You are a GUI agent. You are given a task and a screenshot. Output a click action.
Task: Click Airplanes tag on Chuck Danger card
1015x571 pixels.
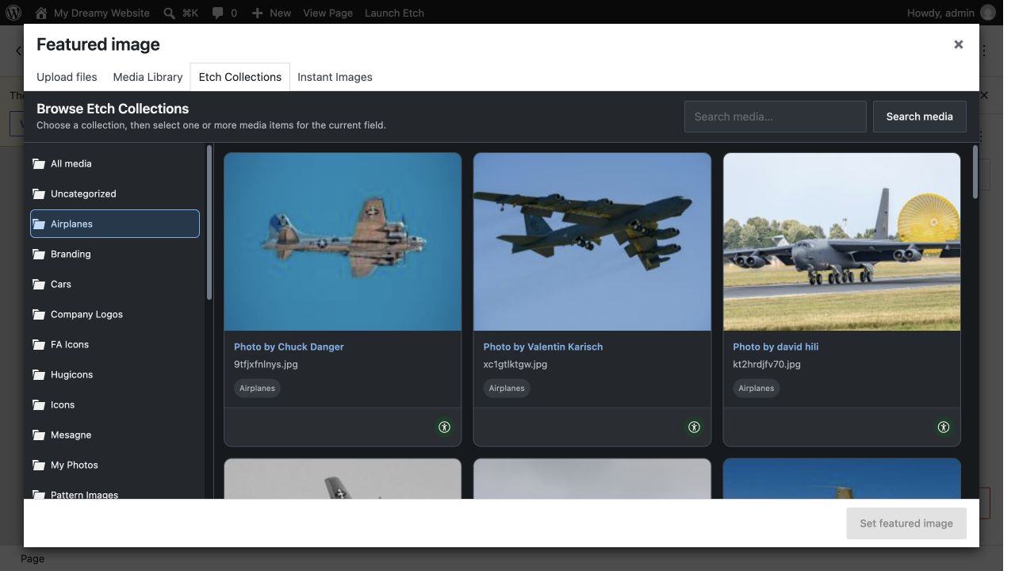[257, 388]
